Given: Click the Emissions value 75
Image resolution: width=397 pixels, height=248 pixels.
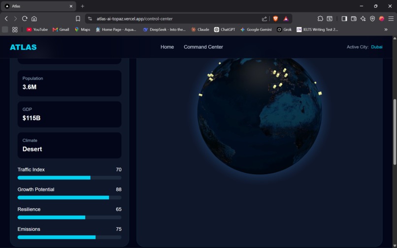Looking at the screenshot, I should 119,229.
